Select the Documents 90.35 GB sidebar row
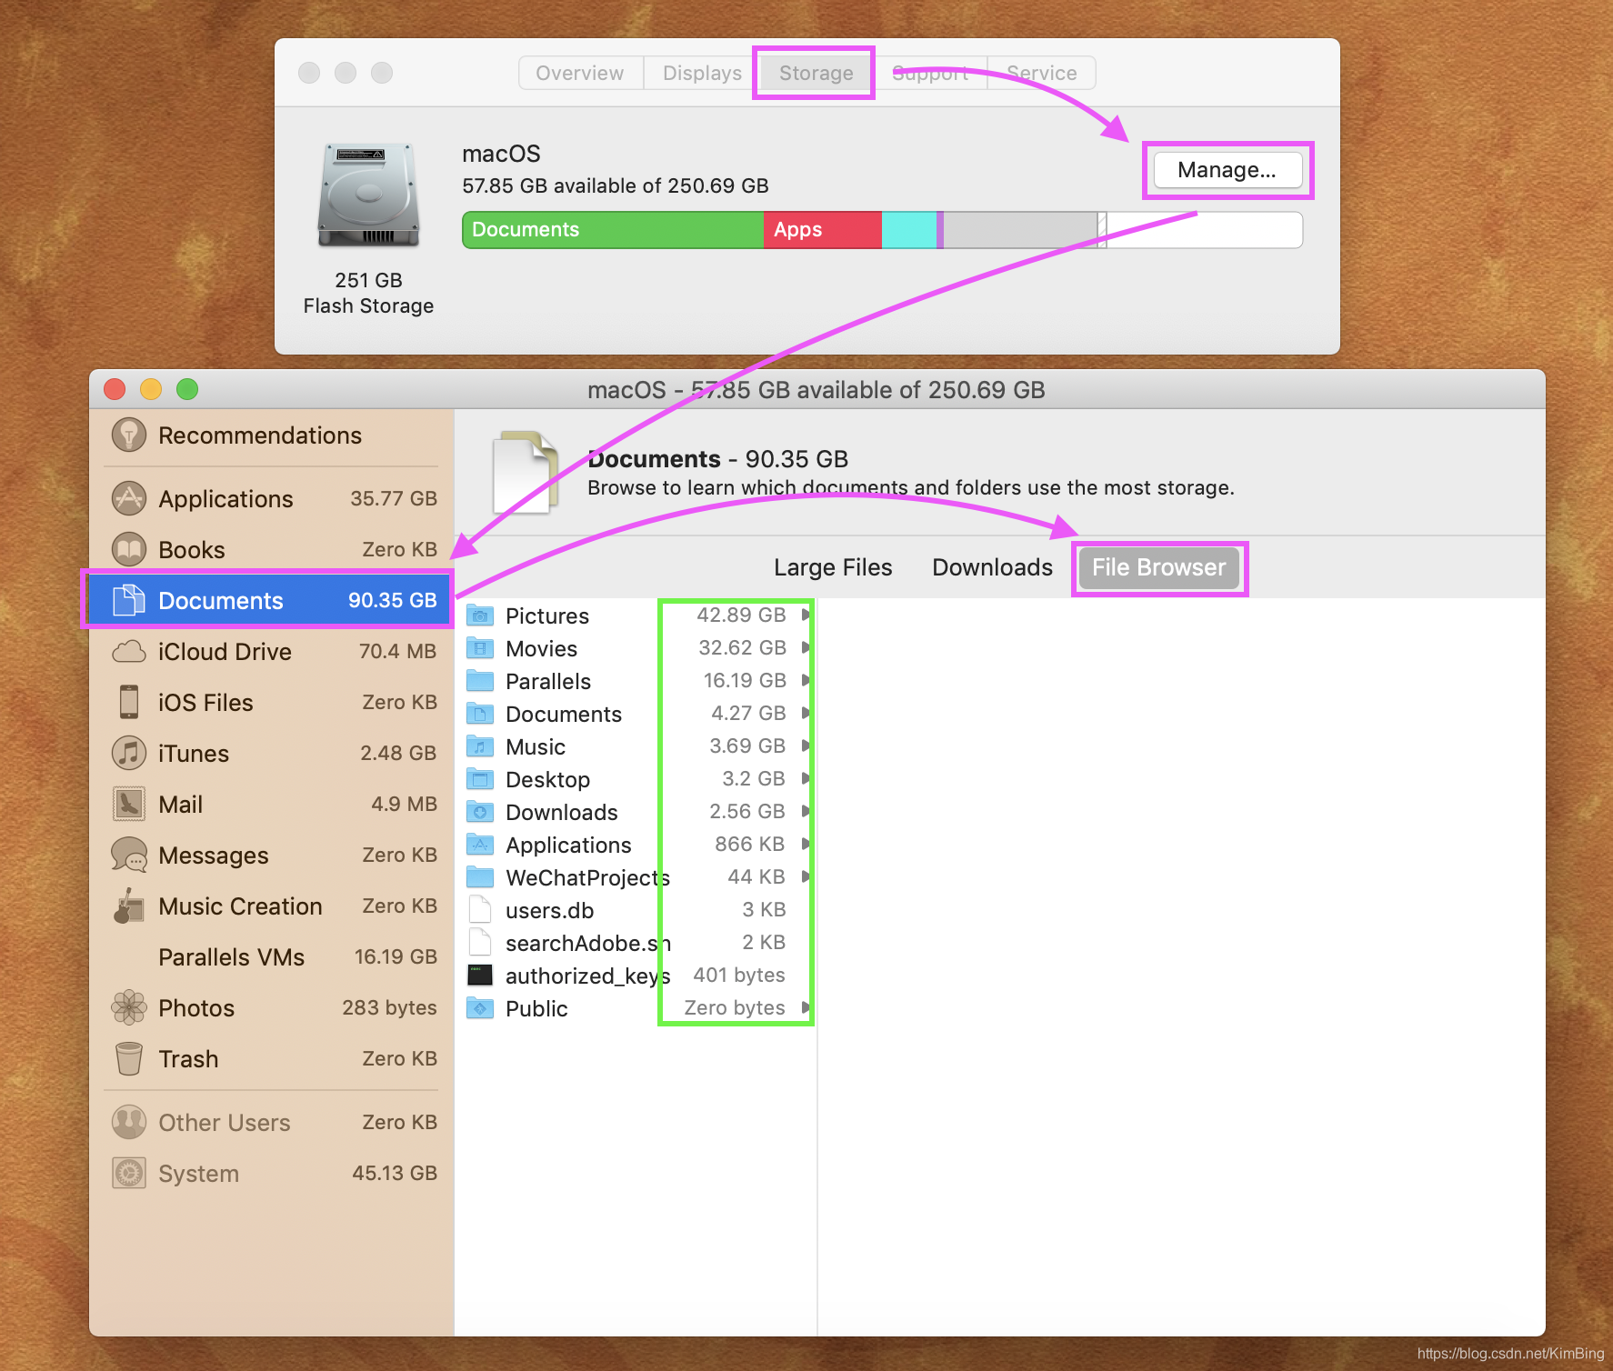 (272, 600)
